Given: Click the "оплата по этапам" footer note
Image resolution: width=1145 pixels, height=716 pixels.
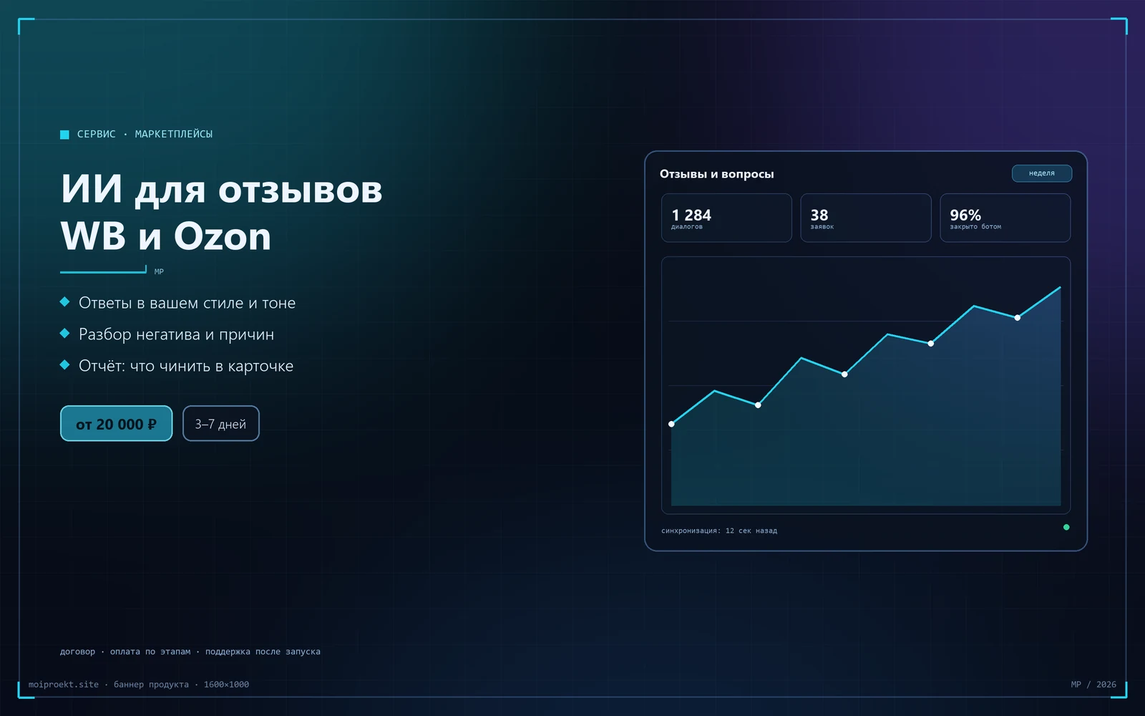Looking at the screenshot, I should 150,652.
